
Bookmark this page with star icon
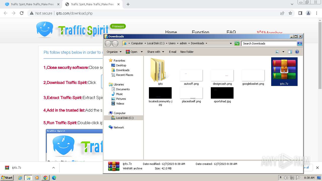pyautogui.click(x=290, y=13)
